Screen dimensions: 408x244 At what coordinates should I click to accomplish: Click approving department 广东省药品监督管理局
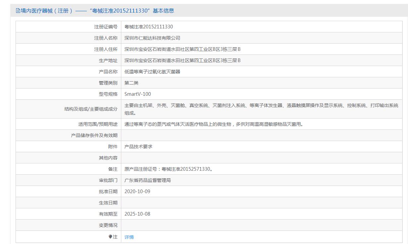(148, 180)
